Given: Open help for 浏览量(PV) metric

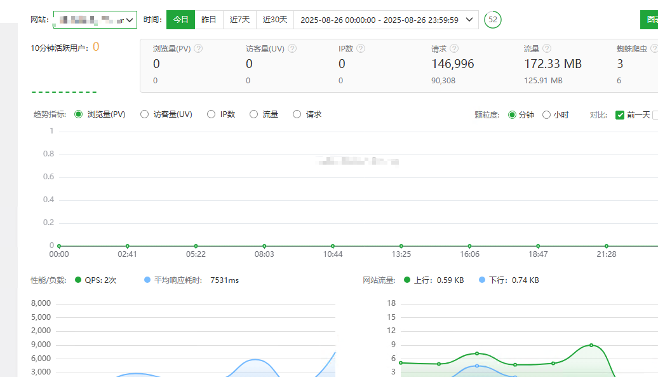Looking at the screenshot, I should pos(199,49).
